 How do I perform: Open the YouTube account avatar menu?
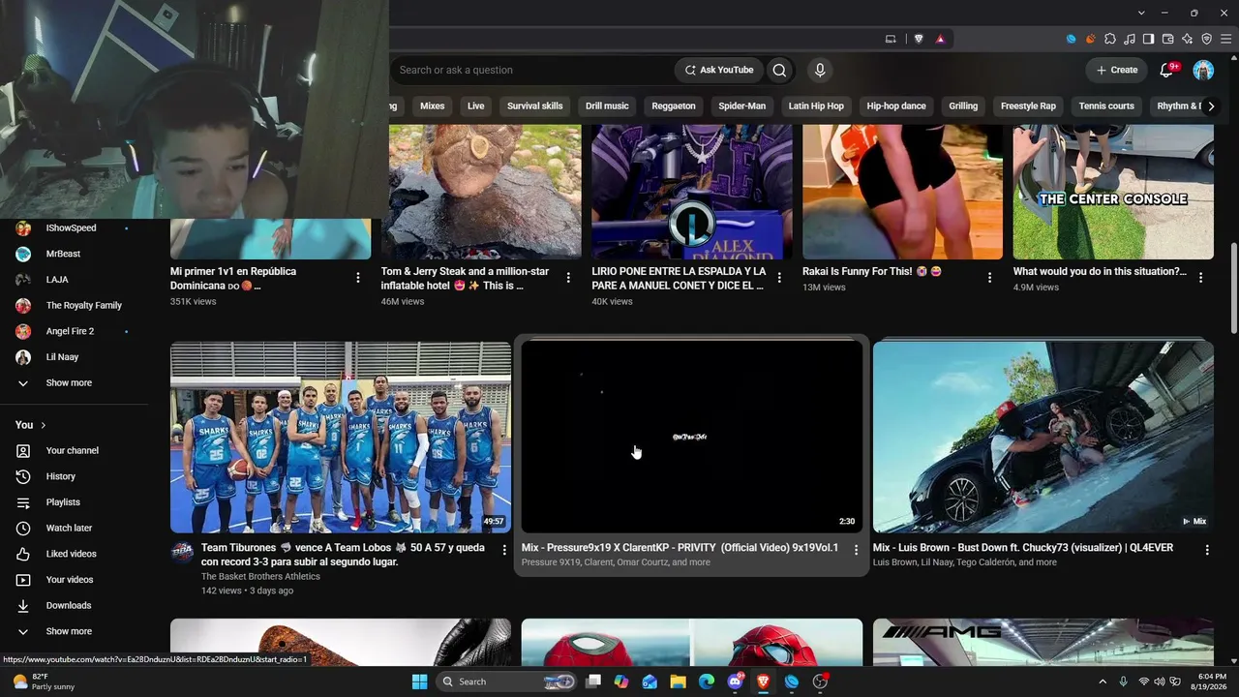click(1203, 70)
